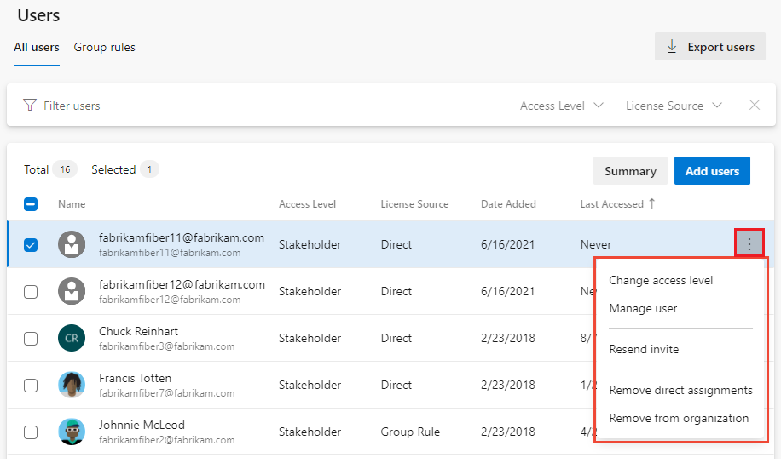Choose Change access level from menu

[661, 280]
